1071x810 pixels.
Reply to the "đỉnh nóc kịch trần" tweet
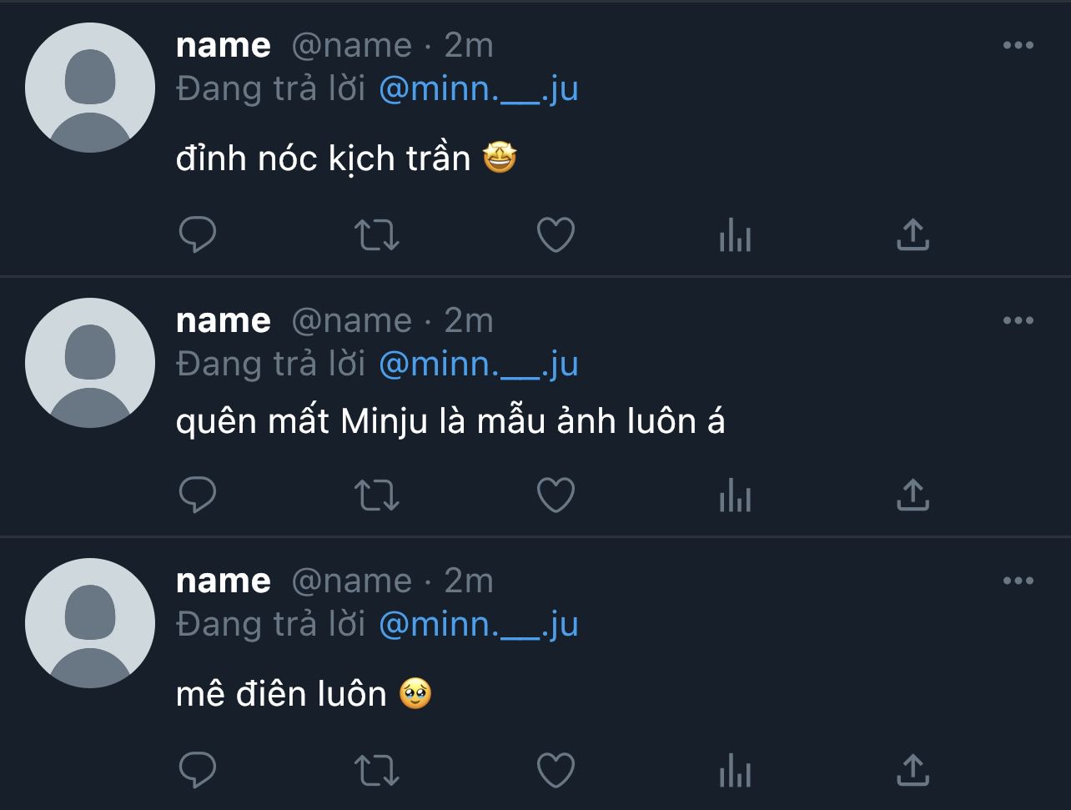[x=198, y=235]
